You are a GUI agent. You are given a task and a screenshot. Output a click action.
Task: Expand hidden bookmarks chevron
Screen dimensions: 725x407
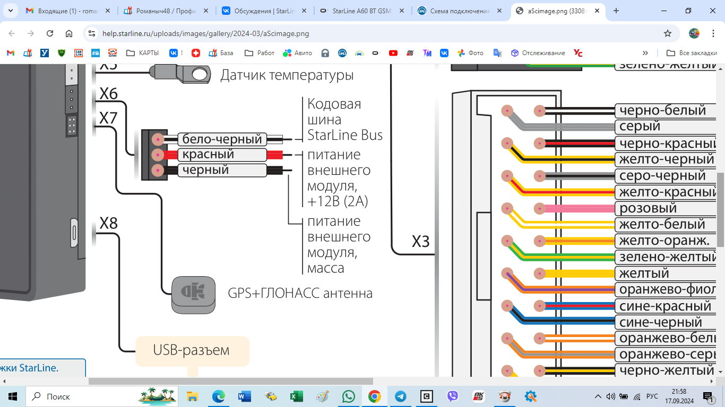645,53
